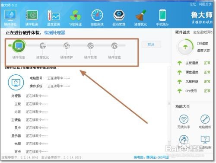Select the 硬件信息 step icon
The height and width of the screenshot is (163, 216).
[x=19, y=46]
